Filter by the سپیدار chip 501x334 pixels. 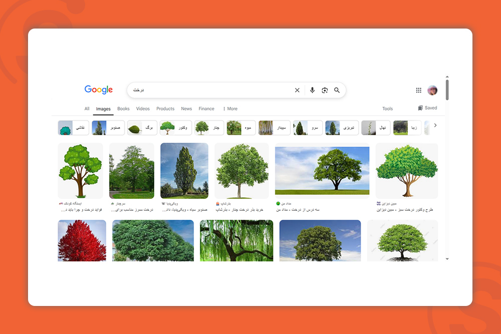275,128
